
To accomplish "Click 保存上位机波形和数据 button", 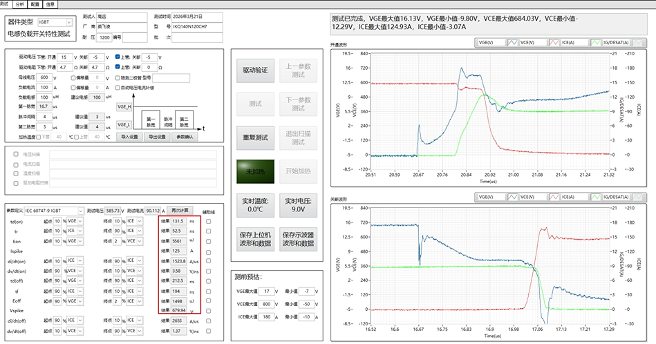I will coord(255,239).
